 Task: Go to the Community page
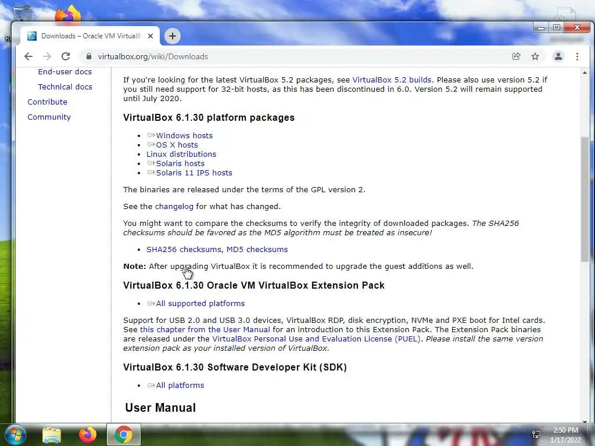pyautogui.click(x=49, y=117)
